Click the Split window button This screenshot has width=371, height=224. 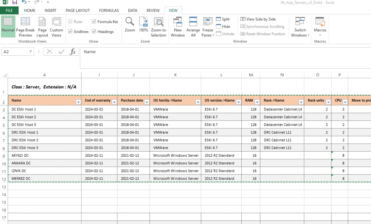click(x=223, y=19)
